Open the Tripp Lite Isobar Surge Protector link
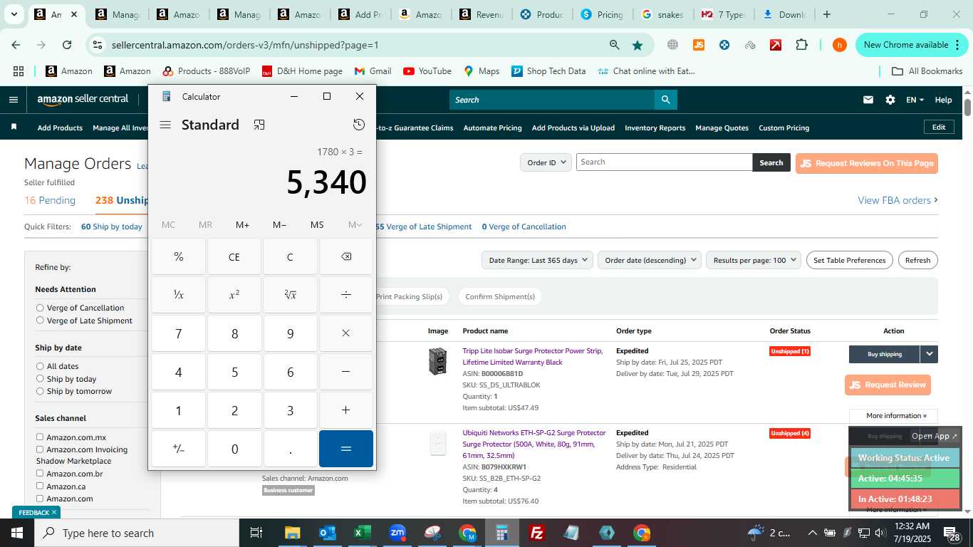 (x=532, y=356)
